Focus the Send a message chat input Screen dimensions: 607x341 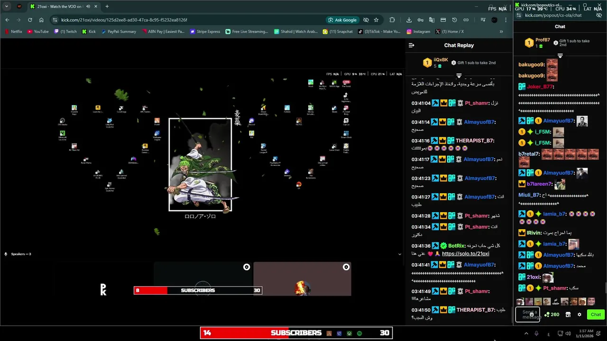(527, 314)
